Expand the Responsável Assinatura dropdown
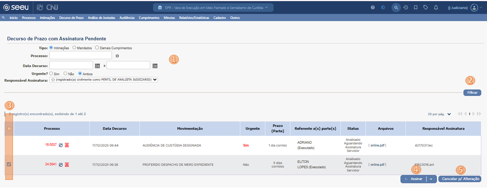Image resolution: width=487 pixels, height=189 pixels. point(103,80)
